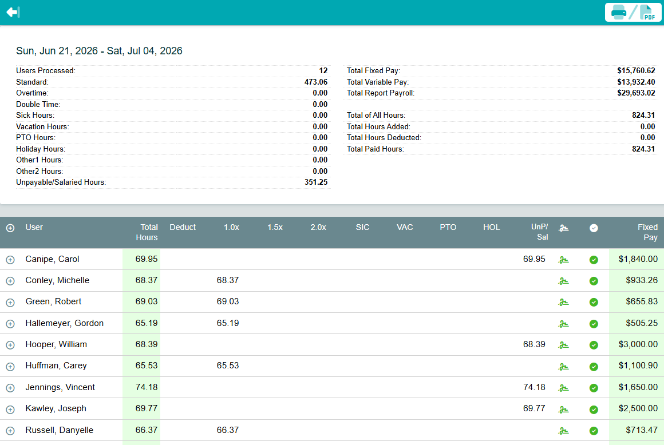Toggle approval checkmark for Conley, Michelle
664x445 pixels.
(594, 281)
